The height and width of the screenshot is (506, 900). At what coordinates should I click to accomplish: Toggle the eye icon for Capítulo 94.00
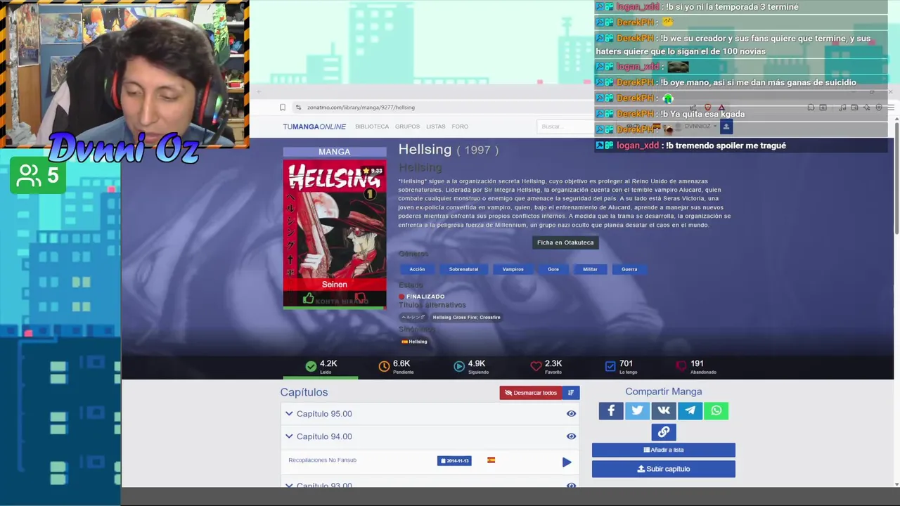pos(571,436)
